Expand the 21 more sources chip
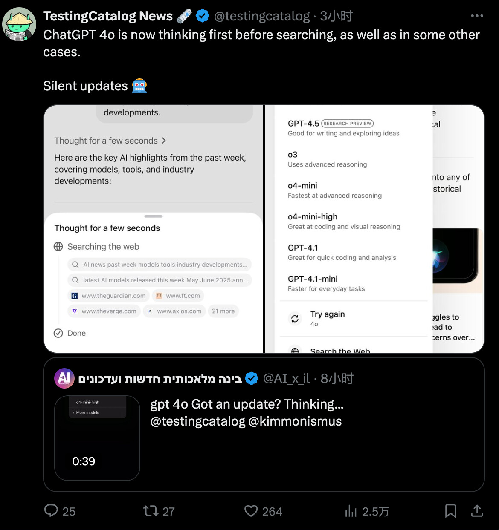Screen dimensions: 499x530 click(x=223, y=311)
